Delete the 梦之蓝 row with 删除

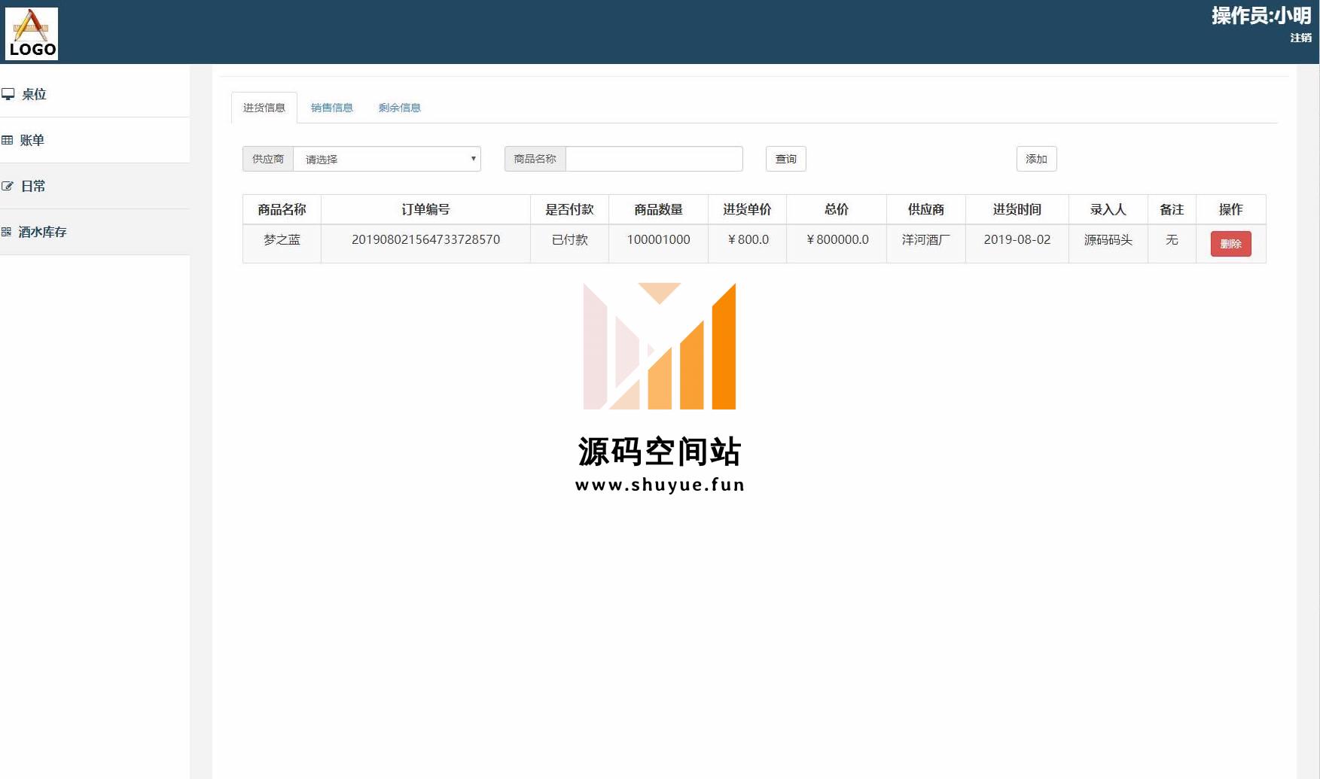tap(1231, 244)
